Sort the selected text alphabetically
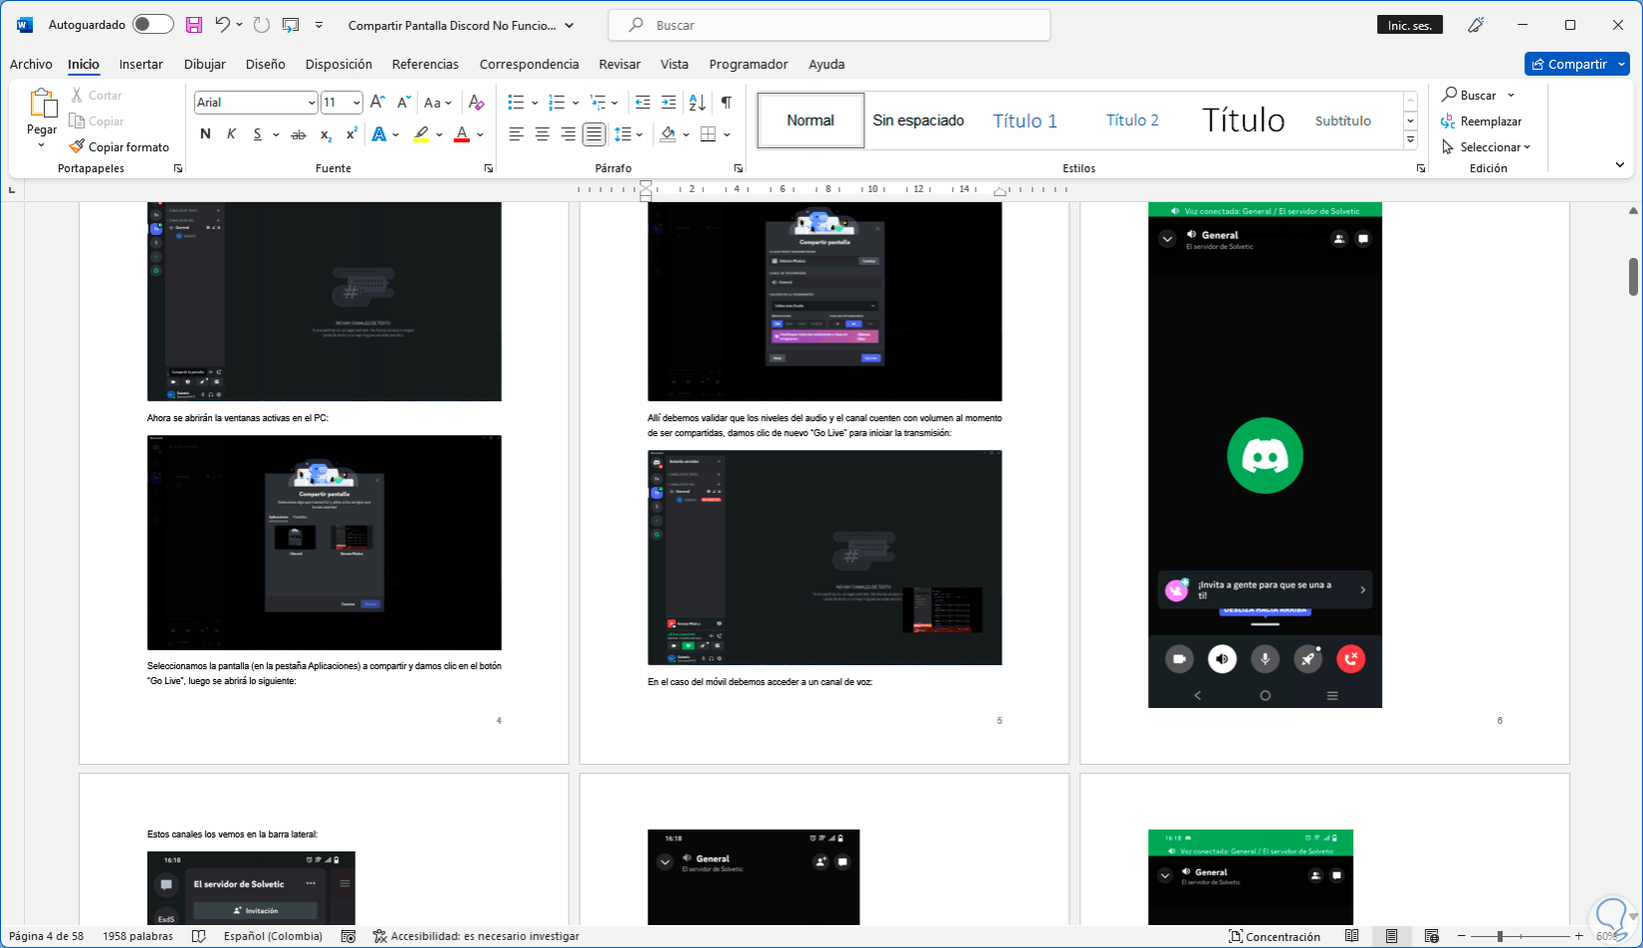The image size is (1643, 948). [697, 103]
